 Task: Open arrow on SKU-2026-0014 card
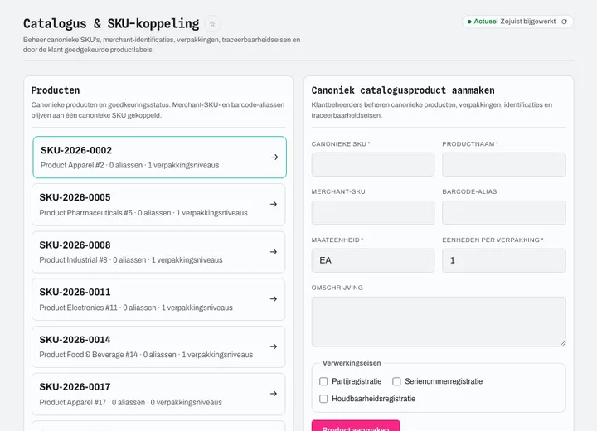[x=274, y=346]
